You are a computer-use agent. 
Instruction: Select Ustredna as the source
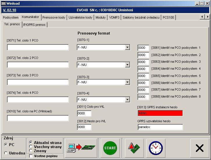[6, 153]
